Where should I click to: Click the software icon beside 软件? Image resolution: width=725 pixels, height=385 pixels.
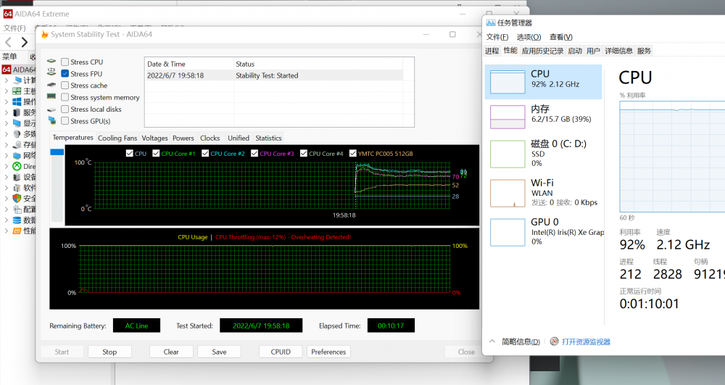[17, 188]
